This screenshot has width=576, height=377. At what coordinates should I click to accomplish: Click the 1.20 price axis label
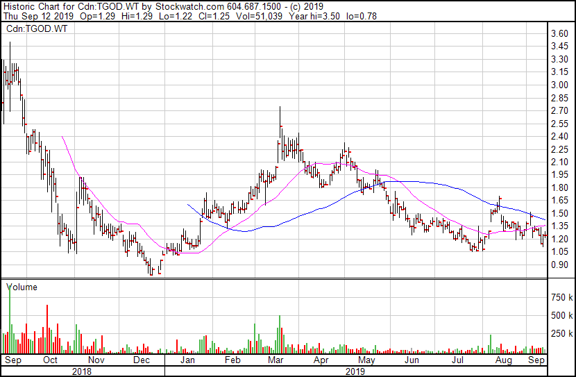click(560, 240)
